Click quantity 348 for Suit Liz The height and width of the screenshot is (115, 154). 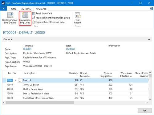click(77, 94)
